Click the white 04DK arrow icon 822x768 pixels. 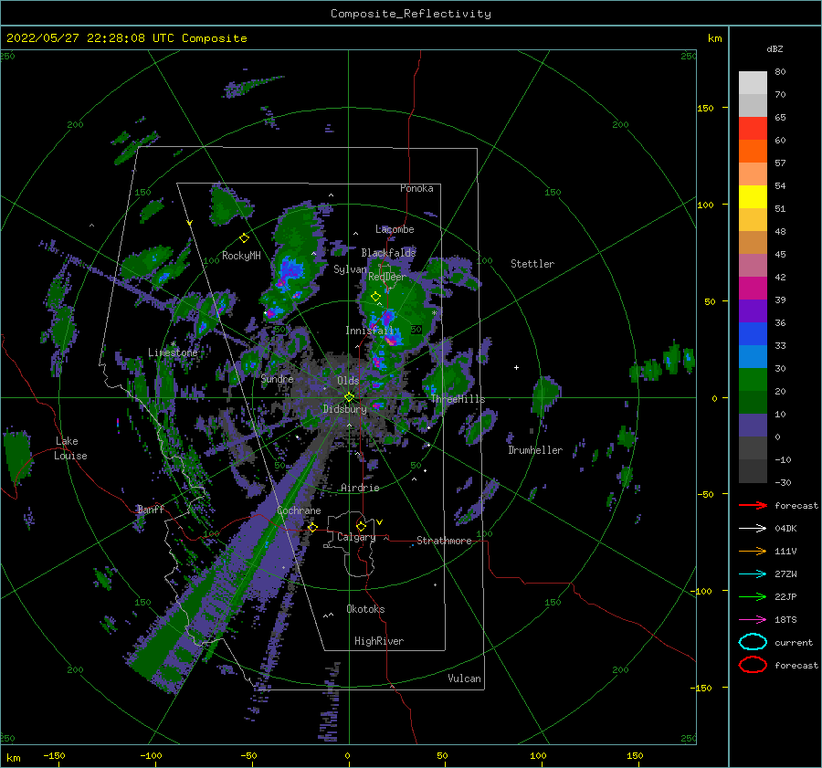pyautogui.click(x=753, y=529)
